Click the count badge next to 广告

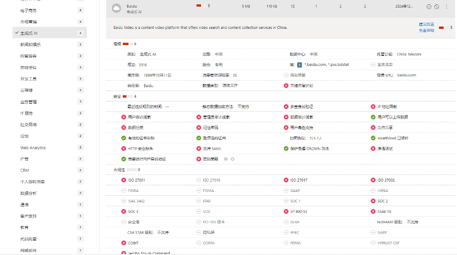(x=81, y=159)
